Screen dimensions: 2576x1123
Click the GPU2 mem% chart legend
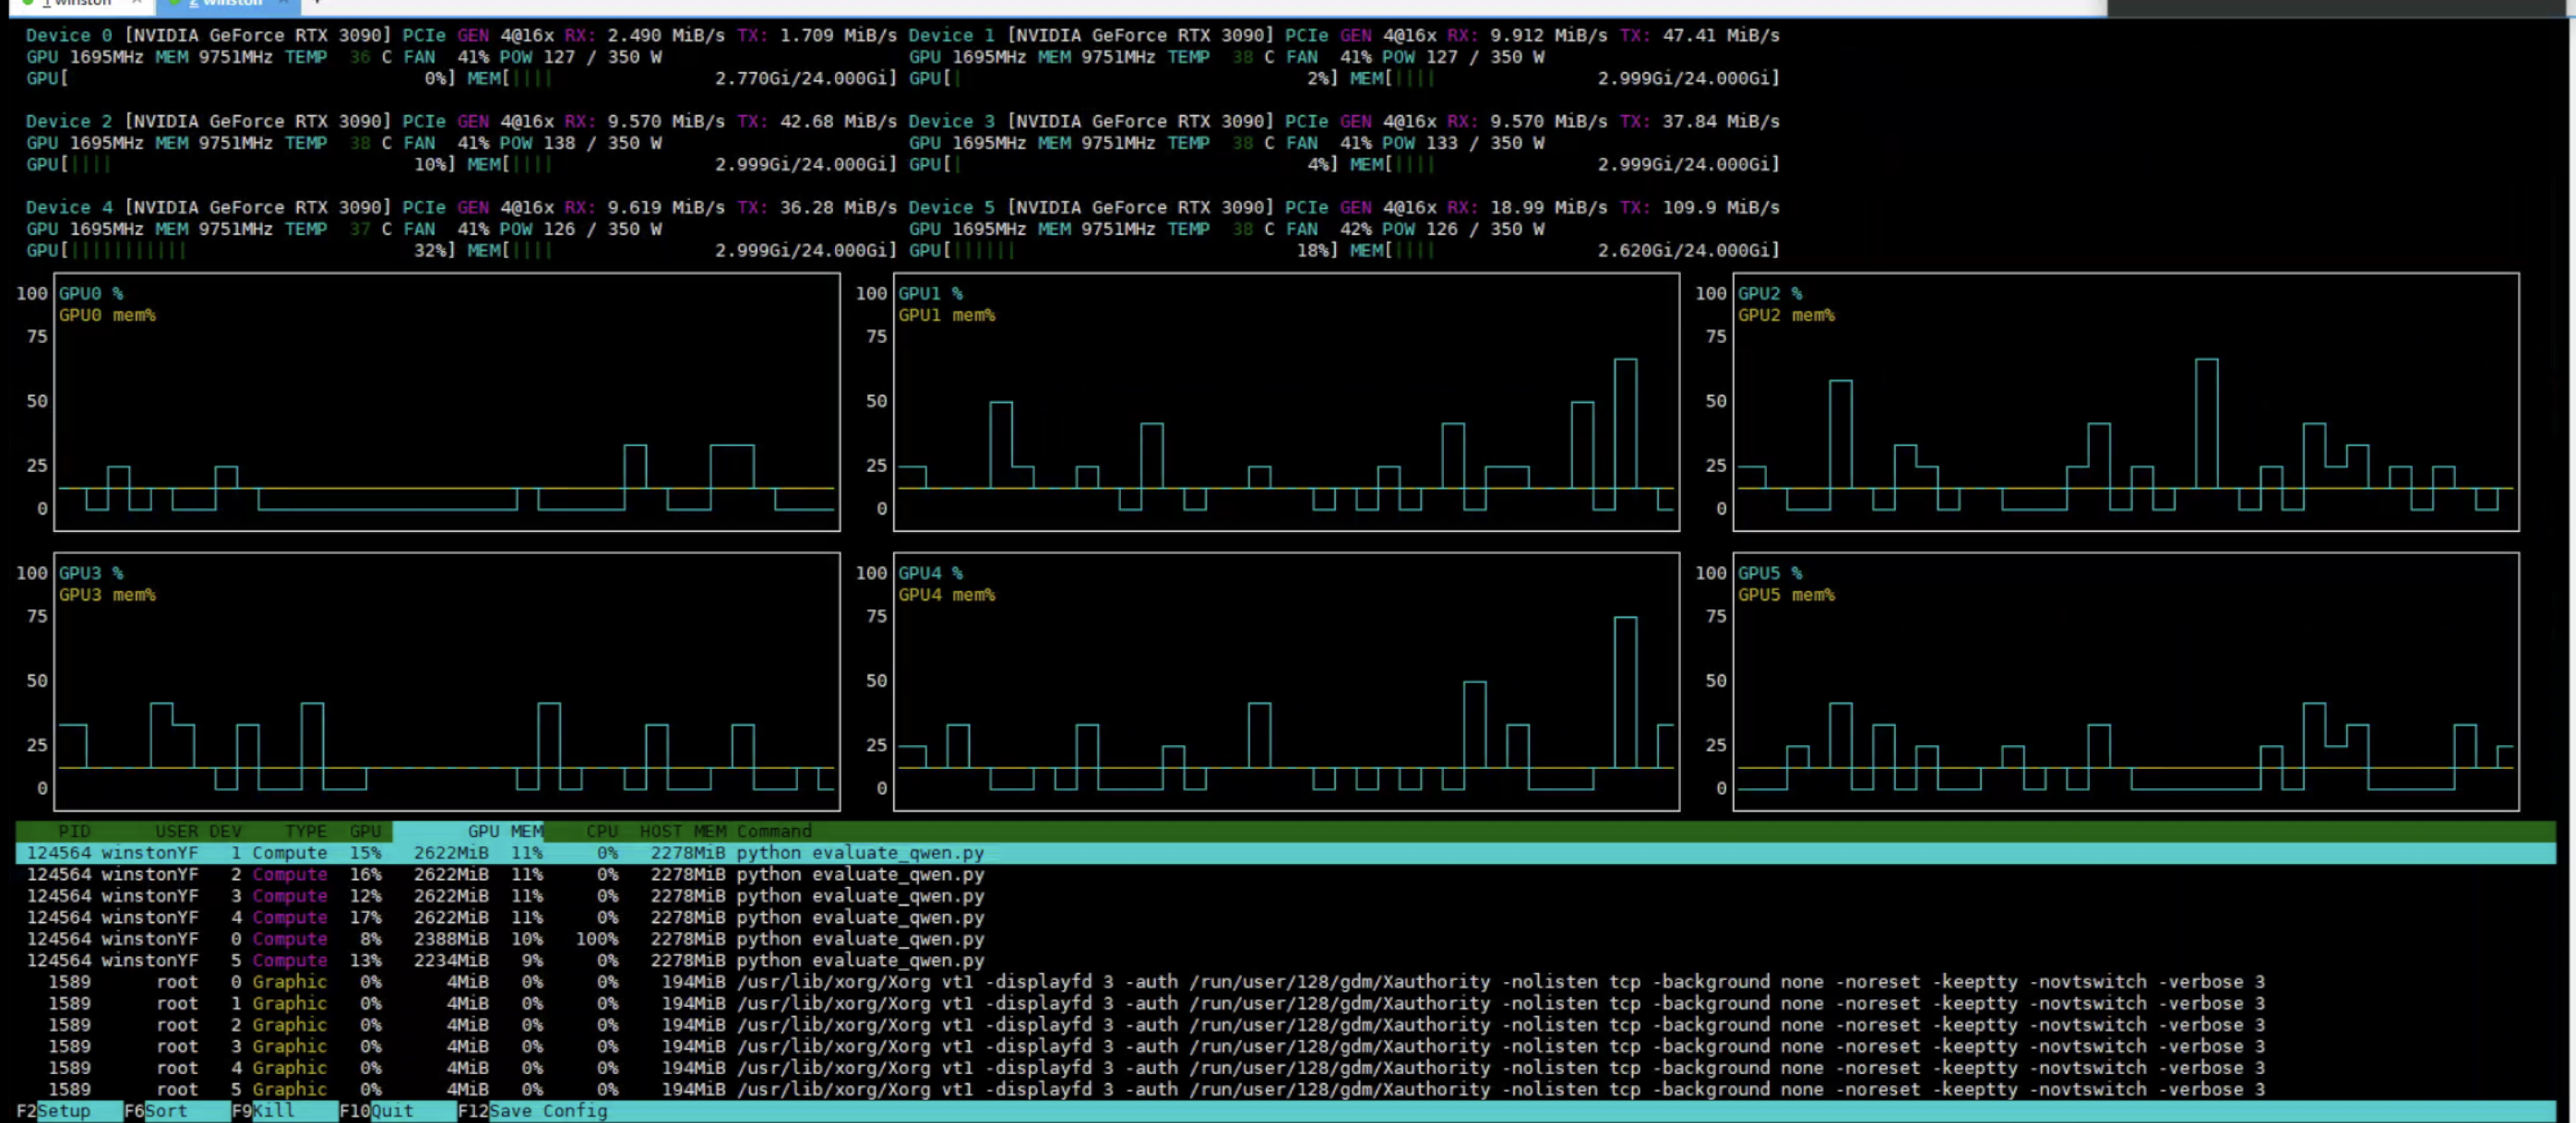1786,314
